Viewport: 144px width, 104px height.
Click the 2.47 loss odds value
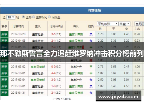(126, 67)
